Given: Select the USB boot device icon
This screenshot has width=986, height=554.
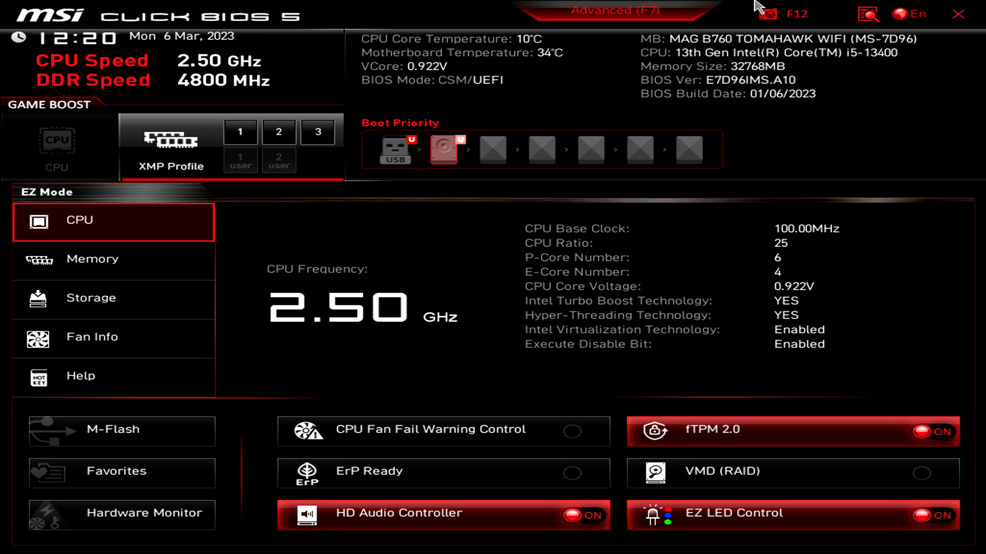Looking at the screenshot, I should pyautogui.click(x=395, y=149).
